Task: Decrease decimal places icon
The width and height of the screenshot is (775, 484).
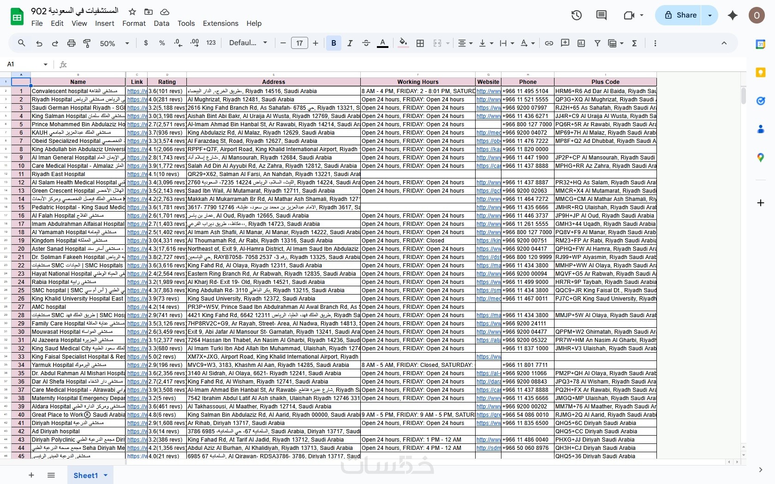Action: pyautogui.click(x=178, y=43)
